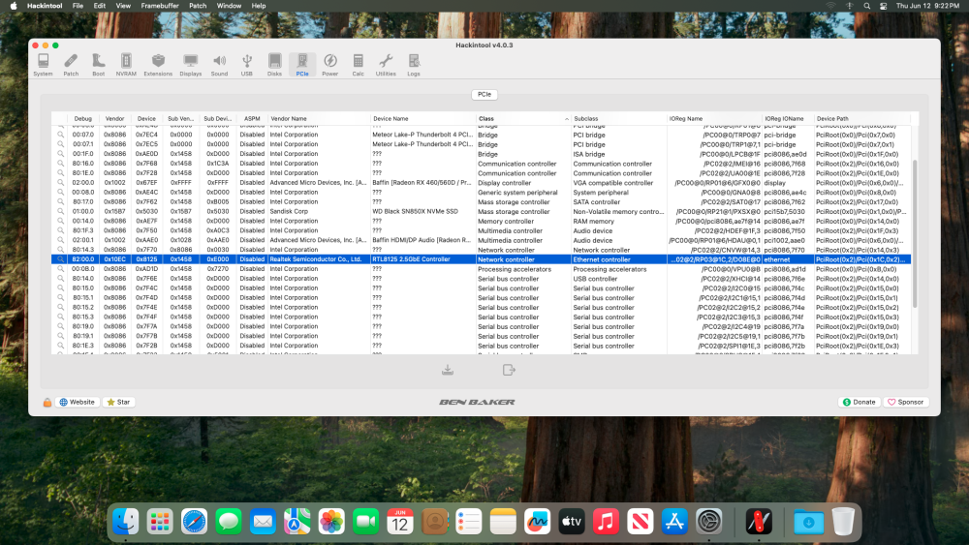Select the PCIe toolbar section
Viewport: 969px width, 545px height.
click(x=302, y=65)
